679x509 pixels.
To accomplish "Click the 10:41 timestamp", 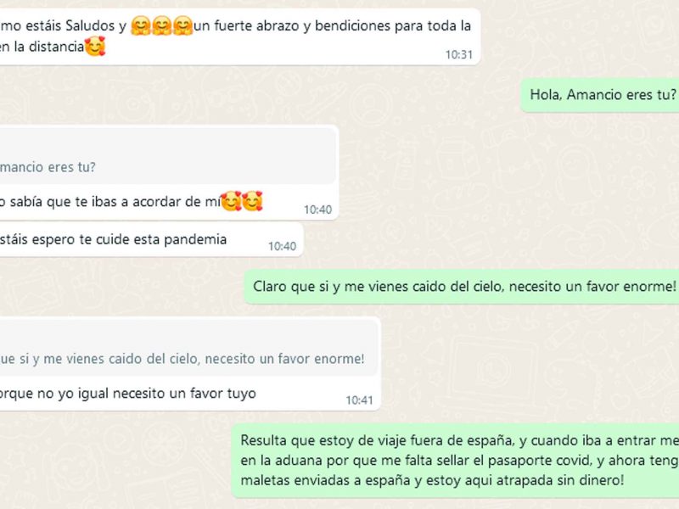I will tap(359, 400).
